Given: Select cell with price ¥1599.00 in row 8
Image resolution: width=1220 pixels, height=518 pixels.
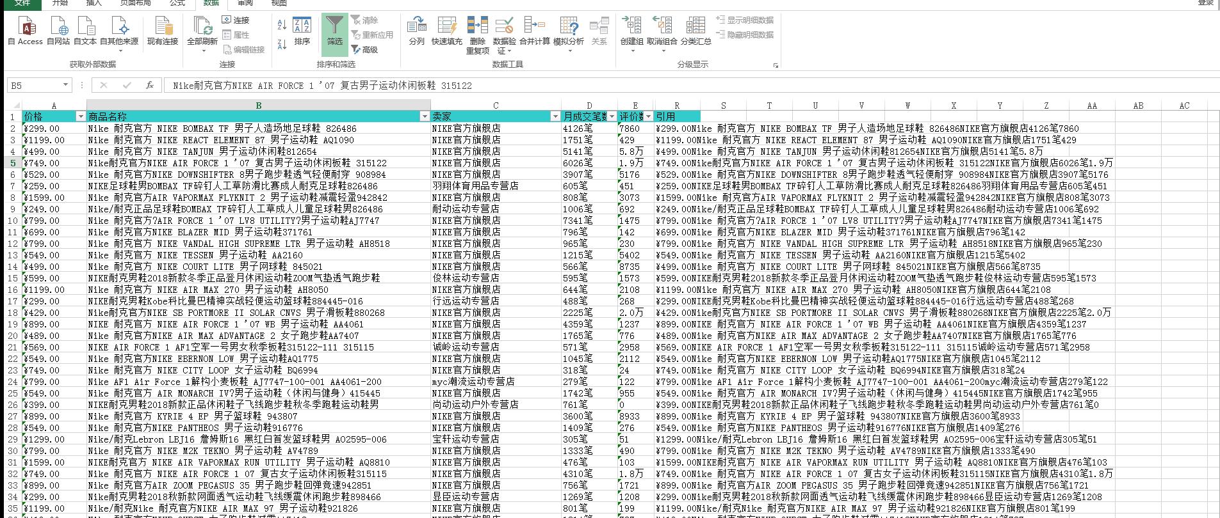Looking at the screenshot, I should [x=54, y=198].
